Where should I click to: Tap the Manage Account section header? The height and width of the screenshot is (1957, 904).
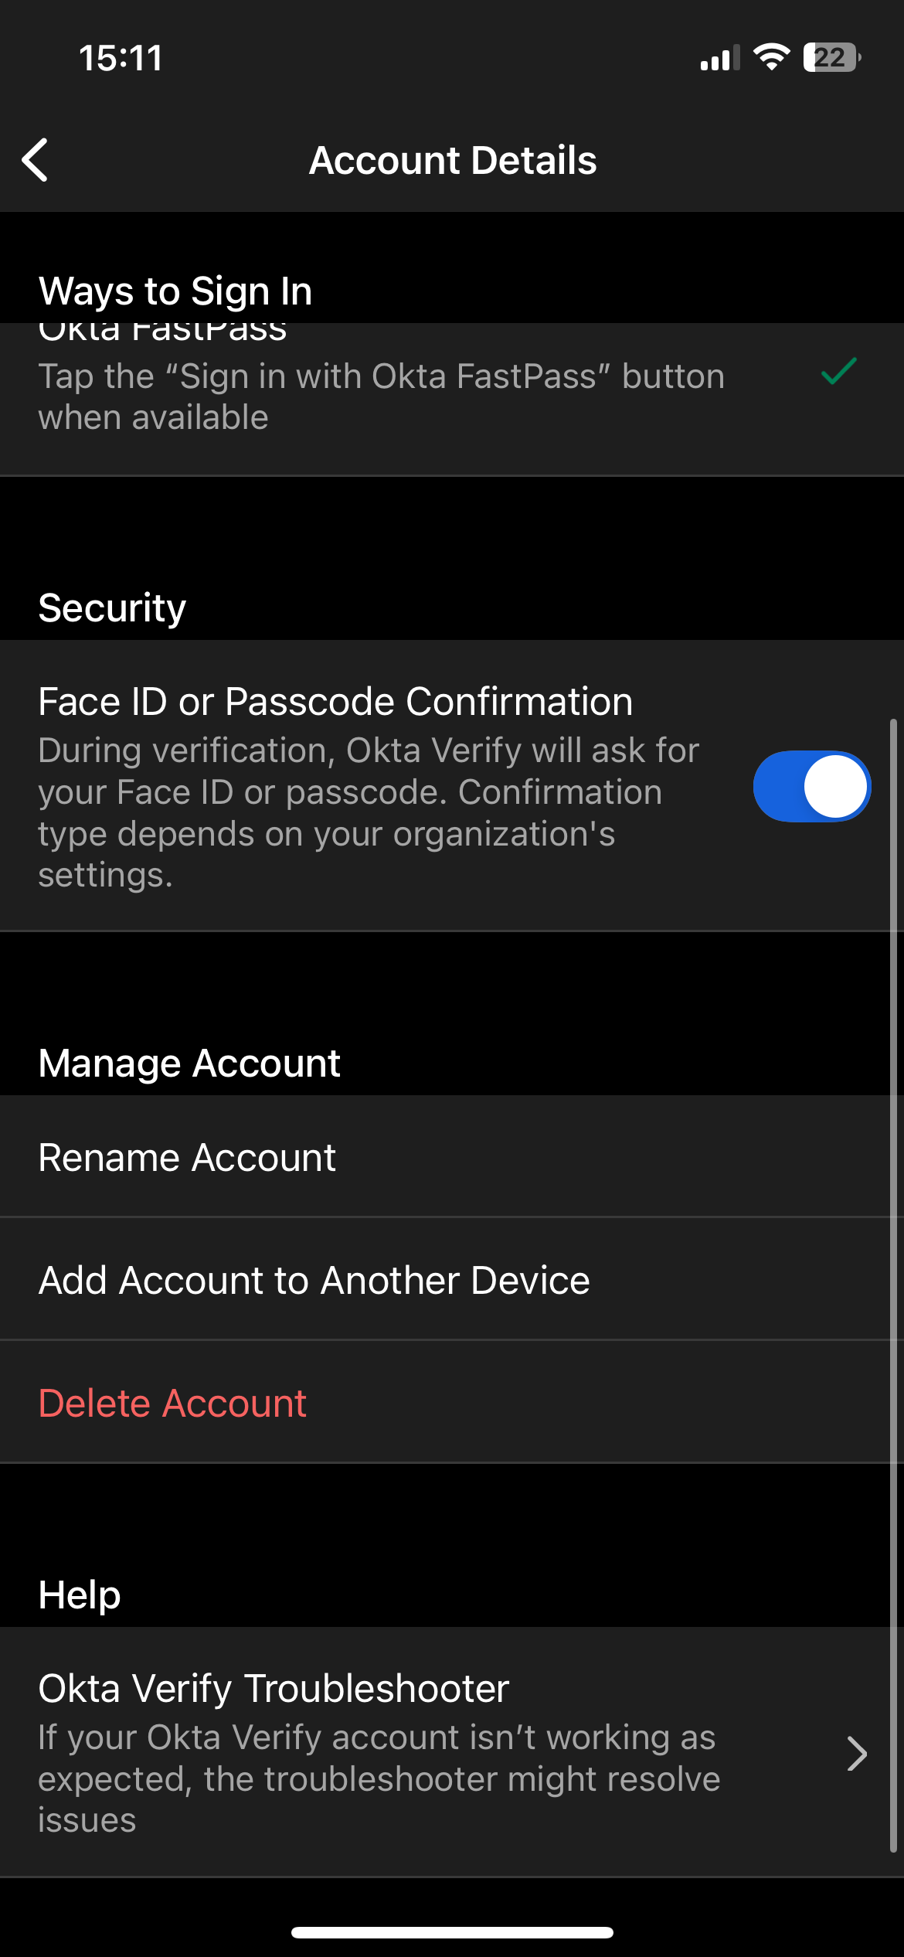tap(188, 1062)
